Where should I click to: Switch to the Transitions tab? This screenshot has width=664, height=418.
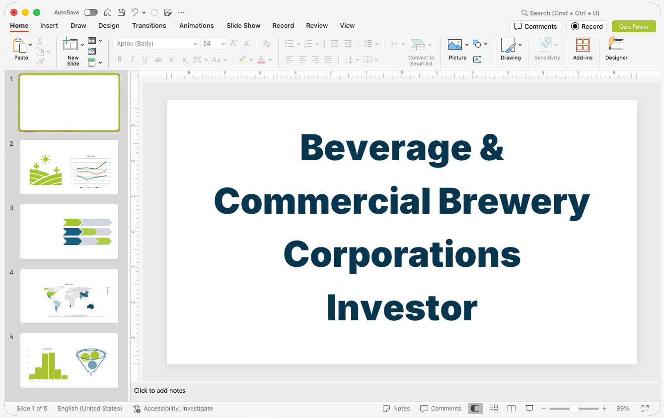pyautogui.click(x=149, y=25)
